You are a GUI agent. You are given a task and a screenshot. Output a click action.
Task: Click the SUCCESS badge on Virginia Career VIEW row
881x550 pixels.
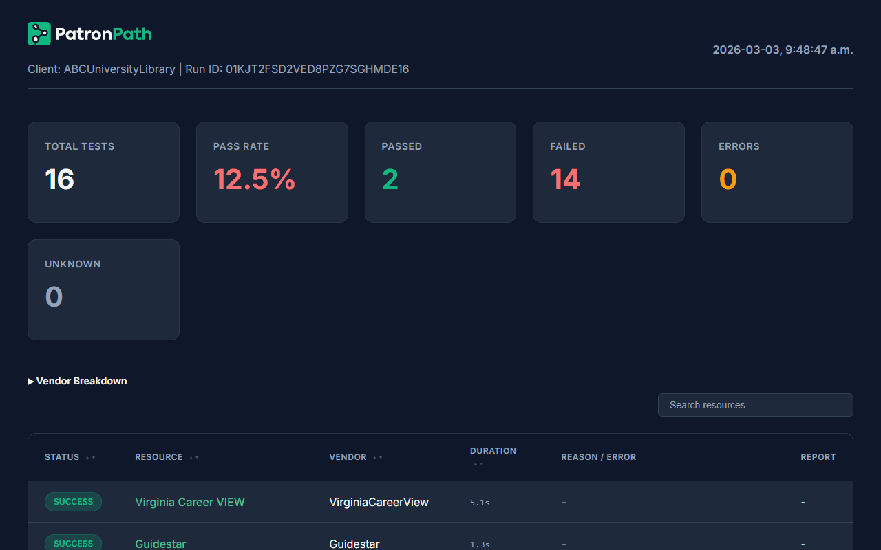click(73, 502)
